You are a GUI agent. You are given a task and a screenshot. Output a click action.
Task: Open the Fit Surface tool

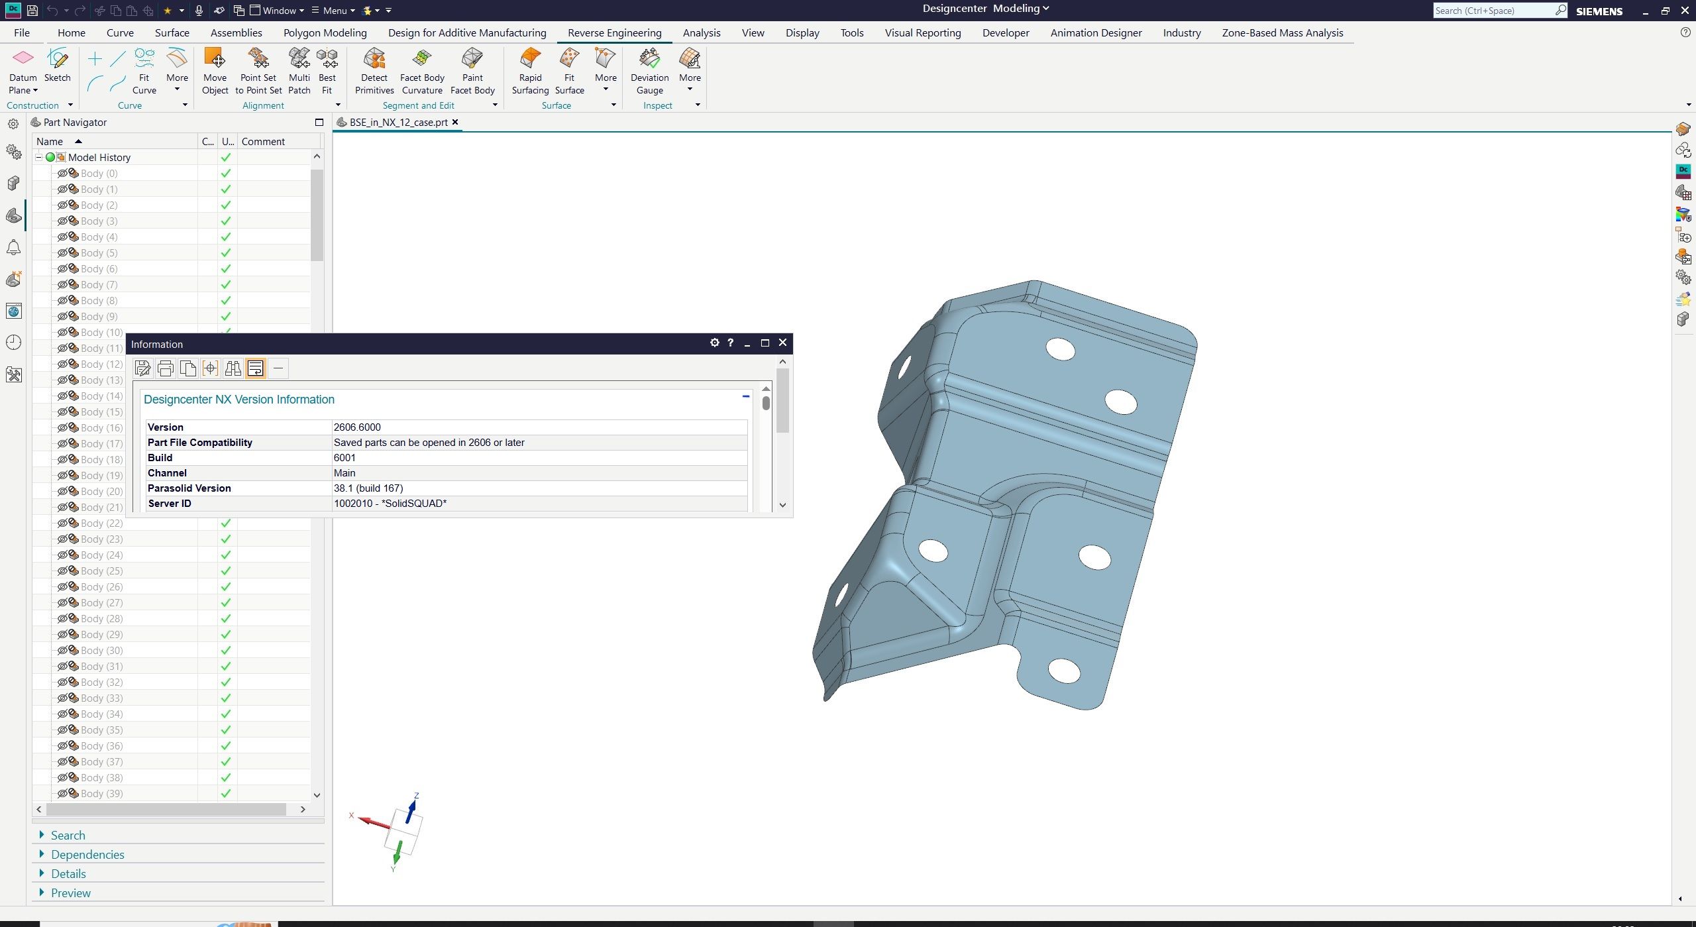click(x=569, y=71)
